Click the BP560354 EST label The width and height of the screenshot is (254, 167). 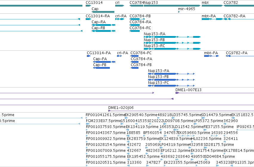153,133
